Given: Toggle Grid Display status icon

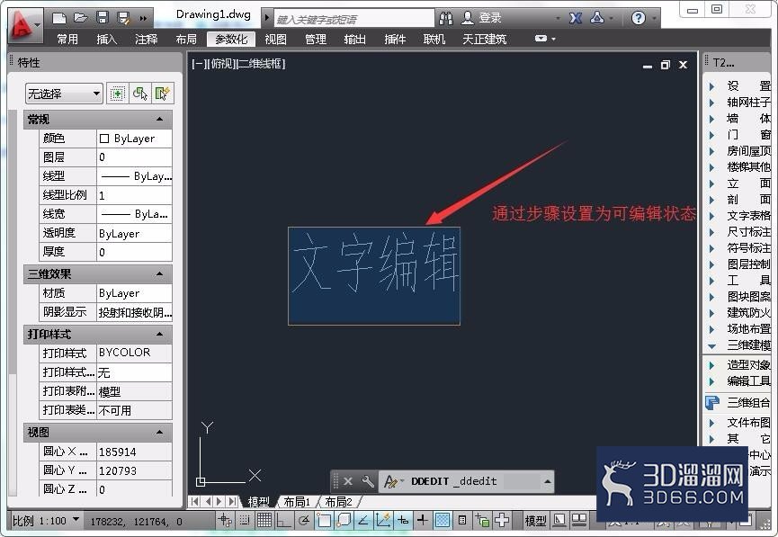Looking at the screenshot, I should point(264,520).
